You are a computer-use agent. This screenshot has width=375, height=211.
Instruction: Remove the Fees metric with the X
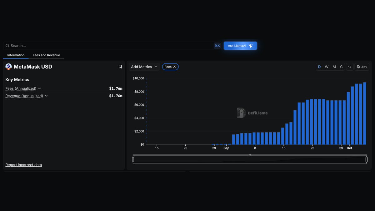coord(175,67)
